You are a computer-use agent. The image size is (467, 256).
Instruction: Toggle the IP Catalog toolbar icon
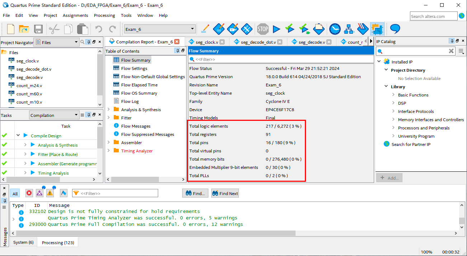pos(377,29)
